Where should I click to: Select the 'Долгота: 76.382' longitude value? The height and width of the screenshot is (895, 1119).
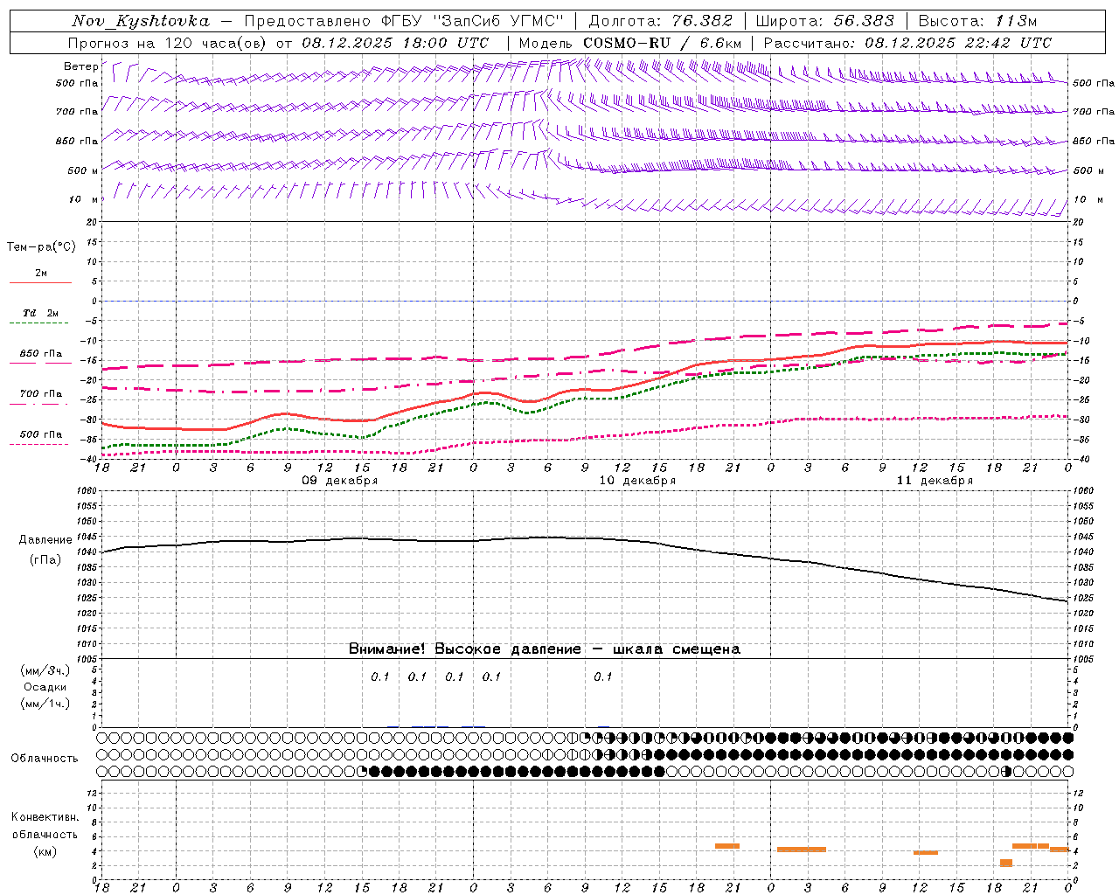click(661, 21)
